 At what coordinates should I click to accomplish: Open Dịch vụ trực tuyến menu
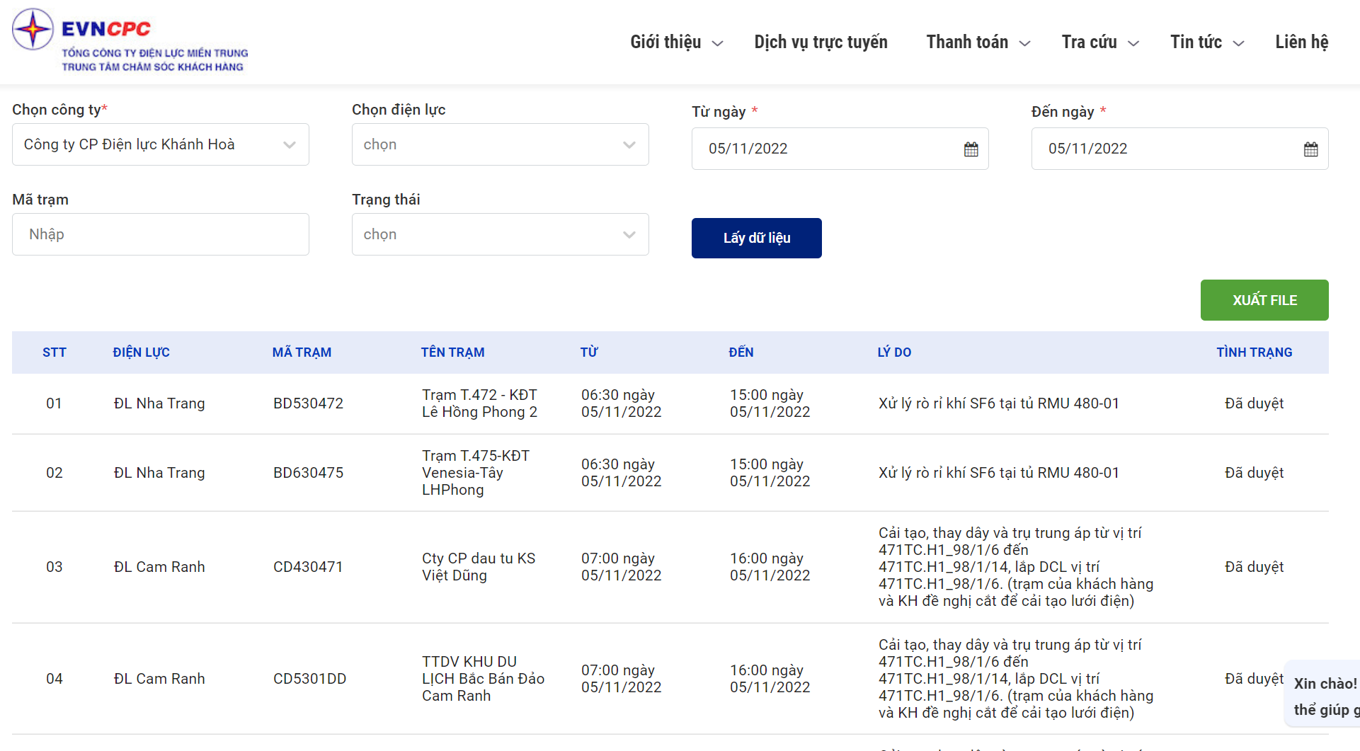821,42
